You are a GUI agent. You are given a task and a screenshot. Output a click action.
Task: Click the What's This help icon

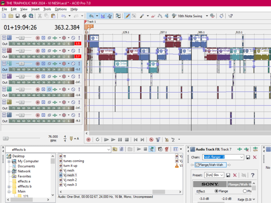(230, 16)
